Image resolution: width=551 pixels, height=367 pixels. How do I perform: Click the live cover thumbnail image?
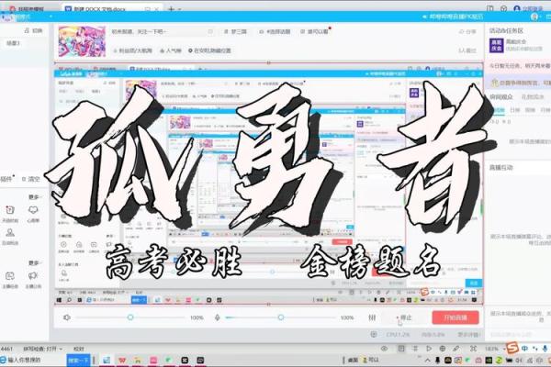82,41
